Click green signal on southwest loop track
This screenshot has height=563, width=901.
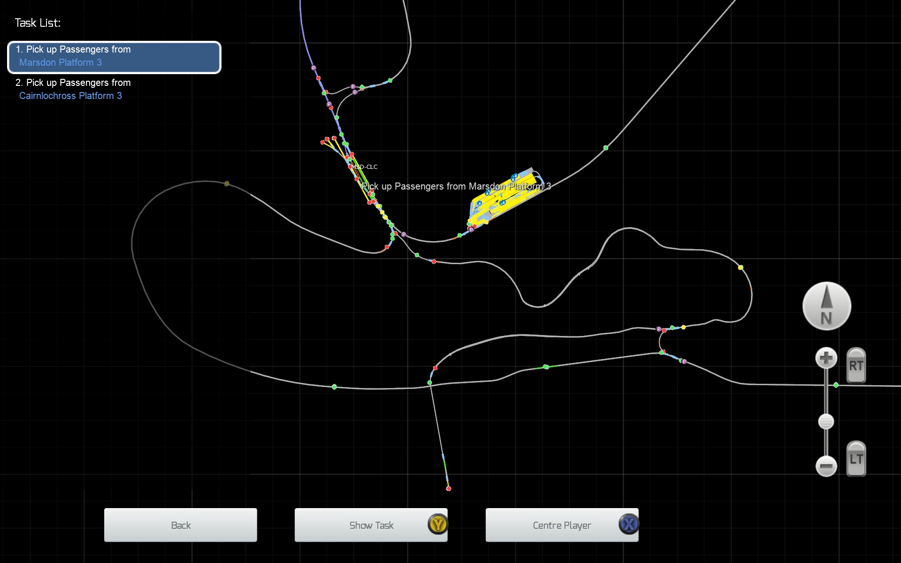pyautogui.click(x=334, y=387)
